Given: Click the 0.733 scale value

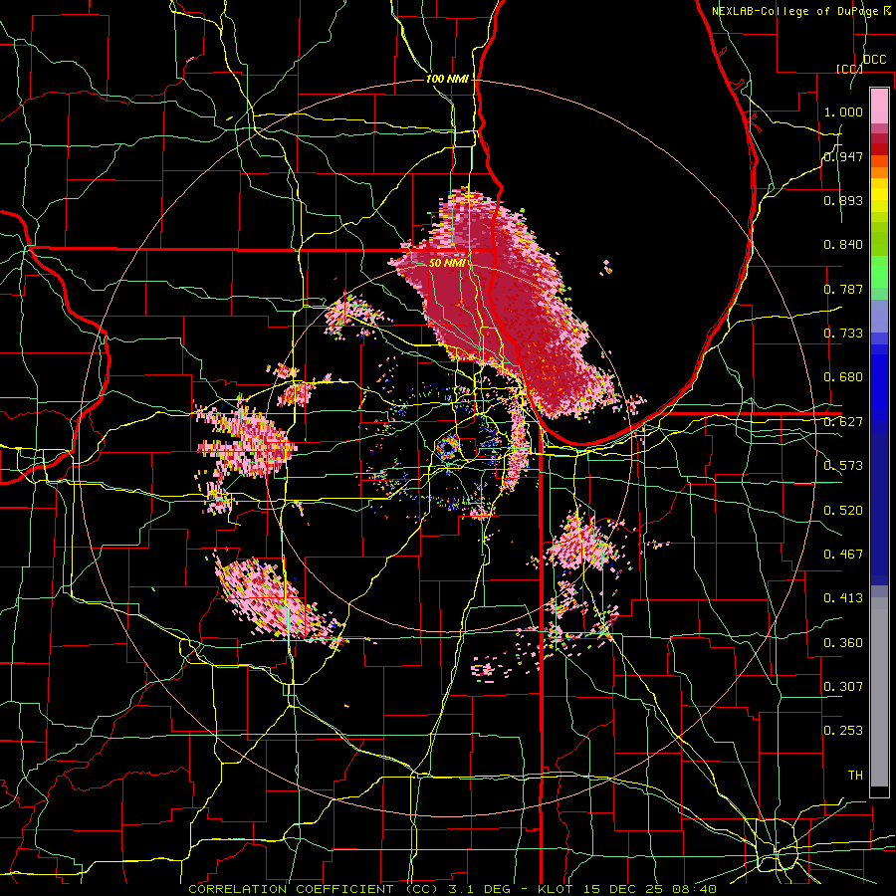Looking at the screenshot, I should coord(843,334).
